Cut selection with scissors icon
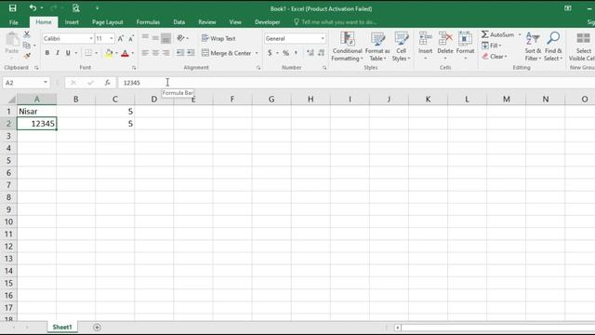The image size is (595, 335). [27, 34]
